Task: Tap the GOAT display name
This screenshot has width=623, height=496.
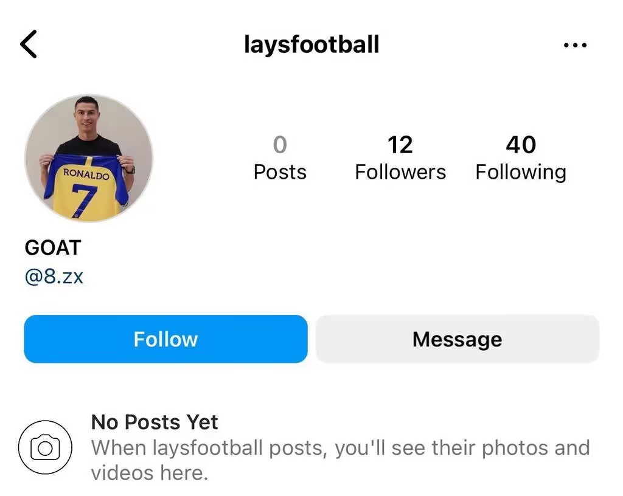Action: pyautogui.click(x=52, y=247)
